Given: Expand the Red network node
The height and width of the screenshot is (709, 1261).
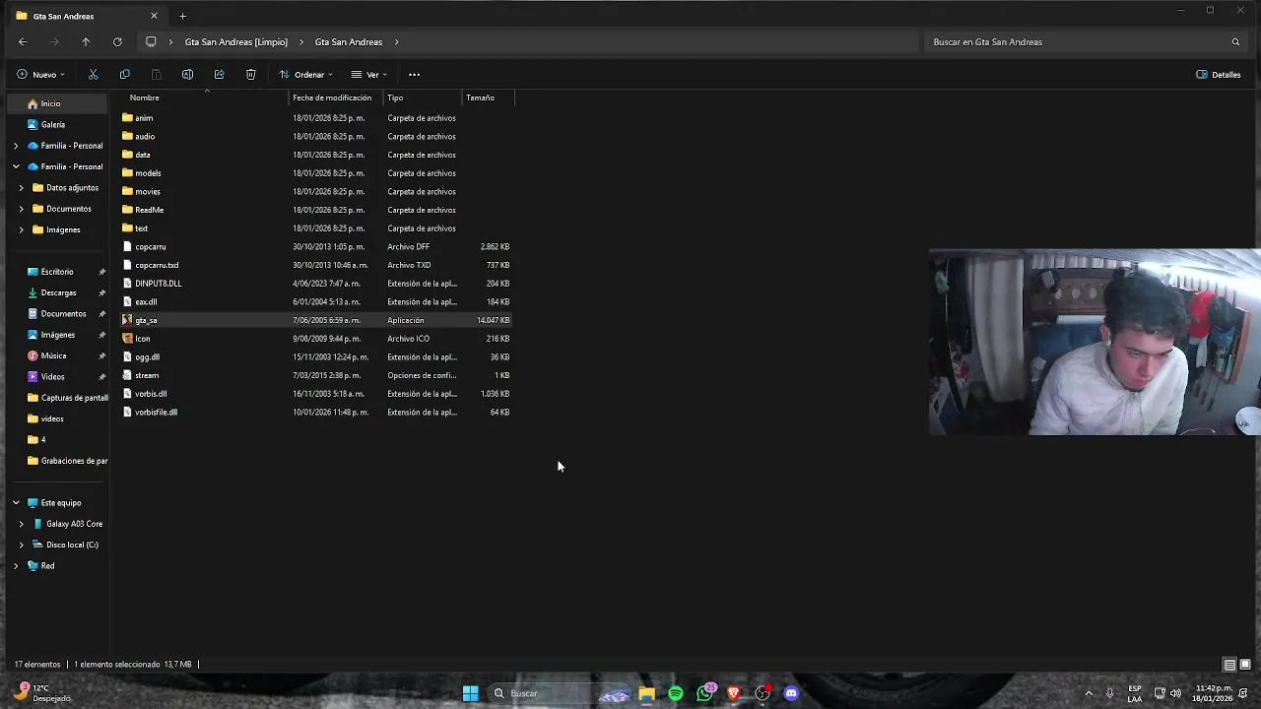Looking at the screenshot, I should point(16,566).
